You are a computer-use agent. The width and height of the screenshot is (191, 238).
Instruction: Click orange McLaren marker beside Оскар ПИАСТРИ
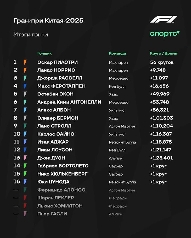click(x=25, y=62)
